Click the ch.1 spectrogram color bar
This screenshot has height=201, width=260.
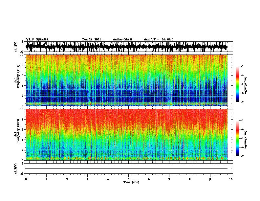[x=237, y=84]
